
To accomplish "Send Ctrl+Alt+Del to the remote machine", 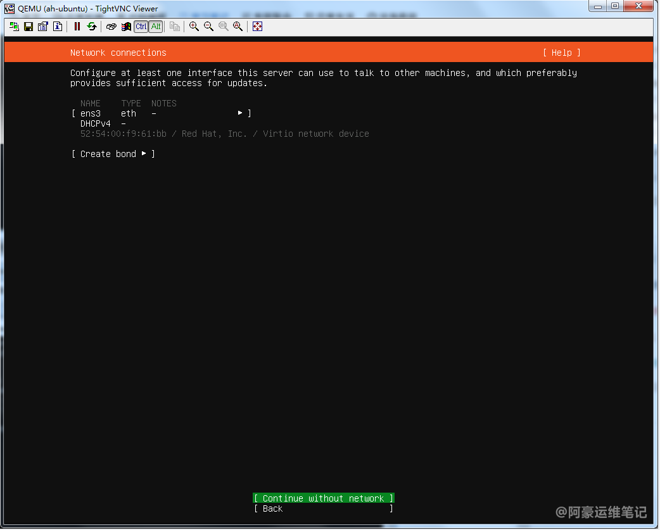I will 111,27.
